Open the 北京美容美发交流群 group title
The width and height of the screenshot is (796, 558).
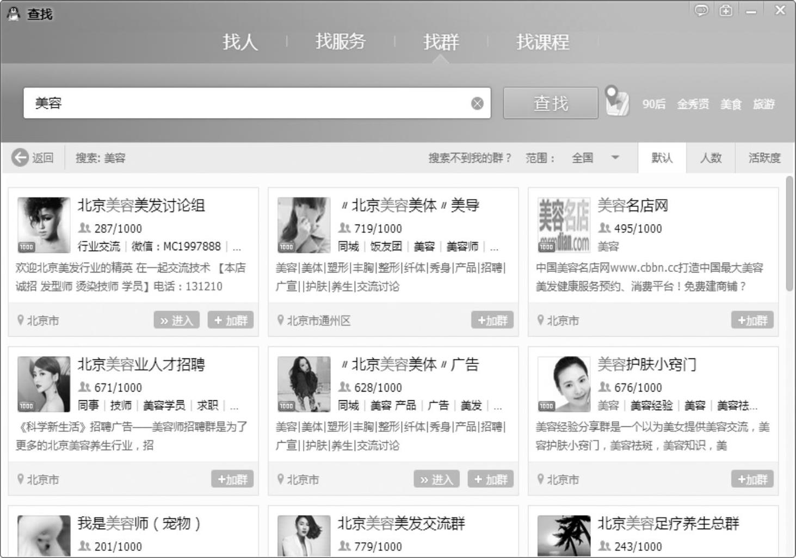pyautogui.click(x=402, y=523)
